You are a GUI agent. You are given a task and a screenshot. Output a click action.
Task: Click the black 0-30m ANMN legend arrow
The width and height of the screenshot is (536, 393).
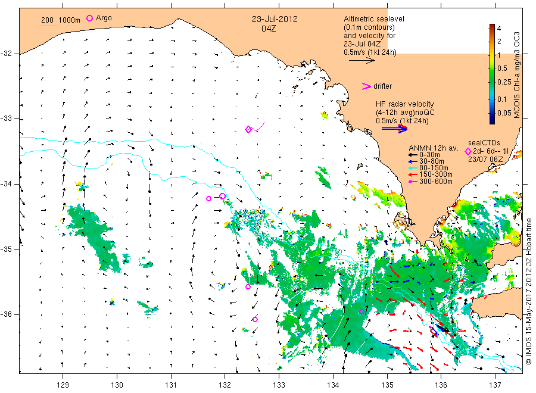coord(413,155)
